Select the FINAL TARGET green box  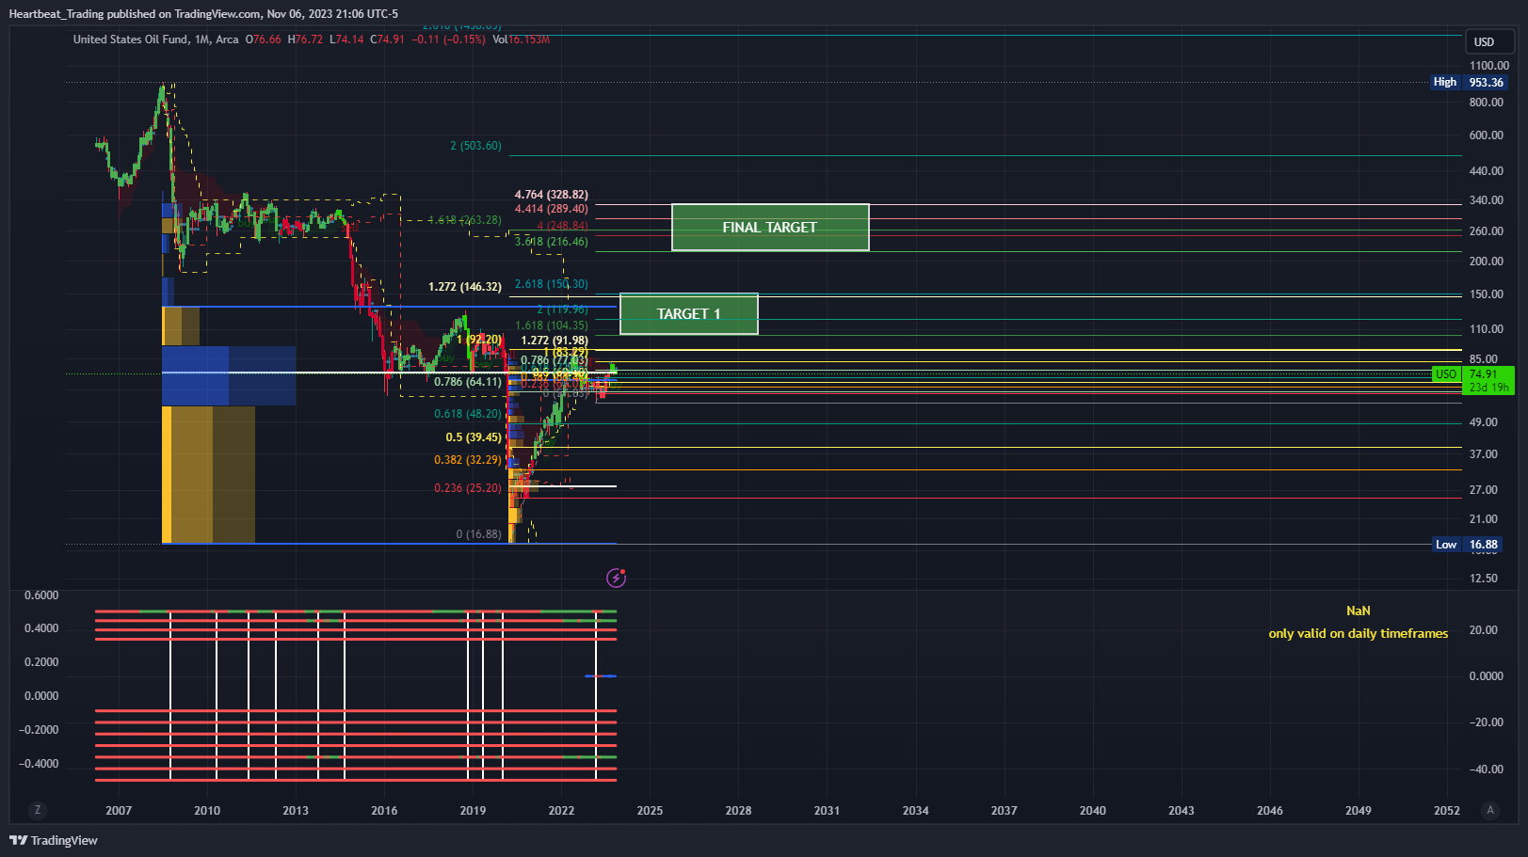770,228
